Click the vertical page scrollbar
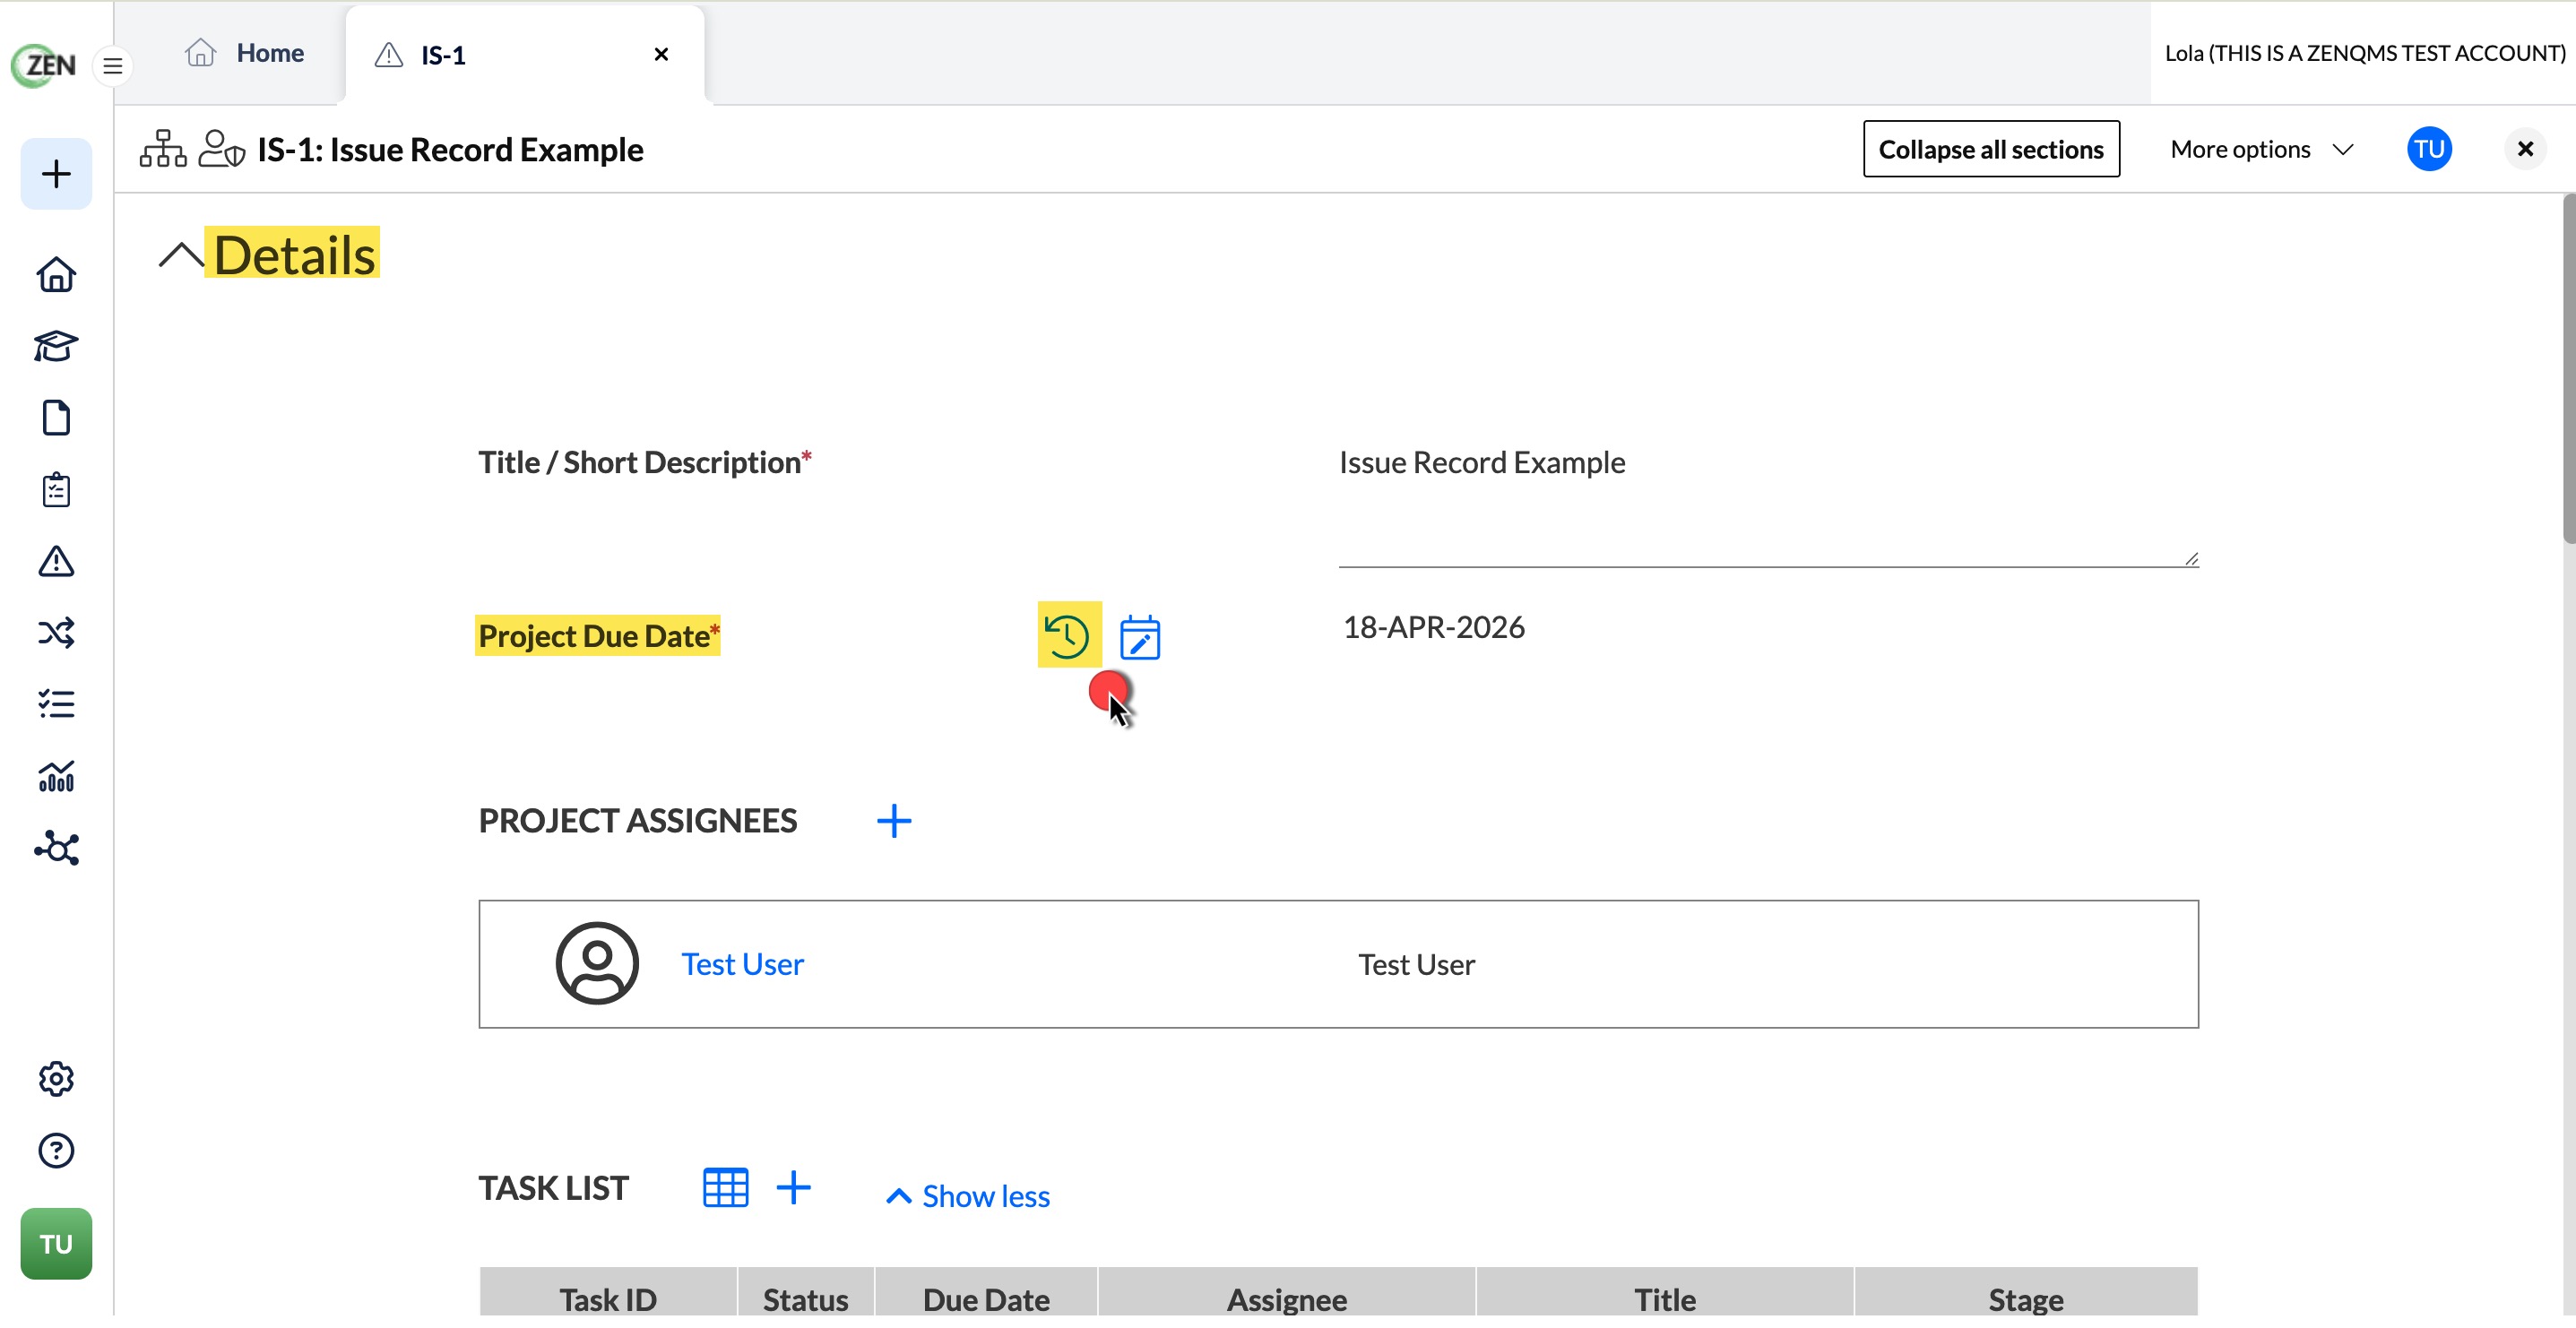Screen dimensions: 2576x1328 coord(2568,370)
